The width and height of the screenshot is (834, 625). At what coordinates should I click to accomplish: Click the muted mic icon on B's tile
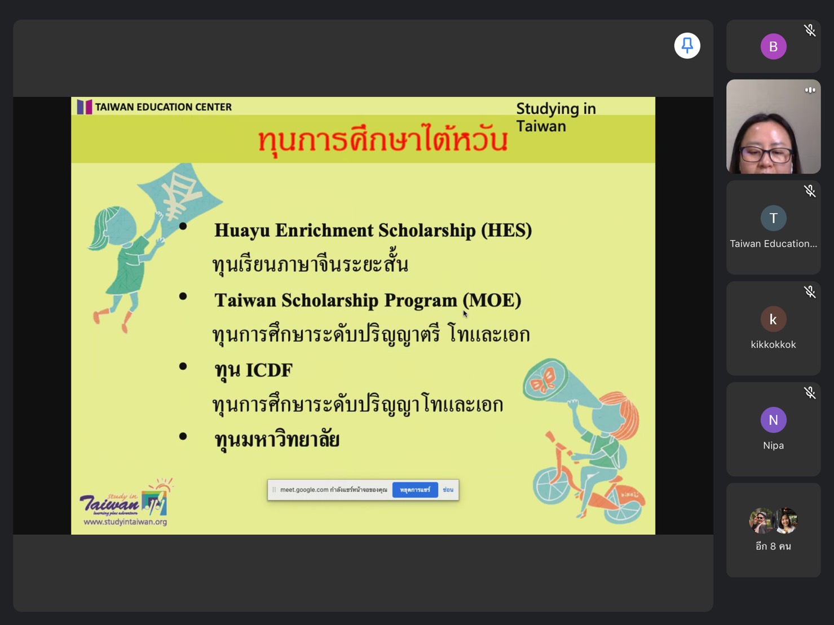pyautogui.click(x=810, y=30)
